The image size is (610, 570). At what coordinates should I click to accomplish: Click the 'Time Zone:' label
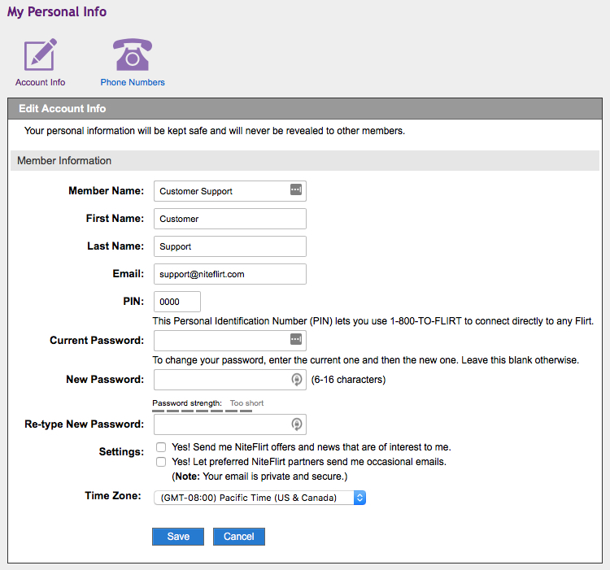click(x=113, y=496)
